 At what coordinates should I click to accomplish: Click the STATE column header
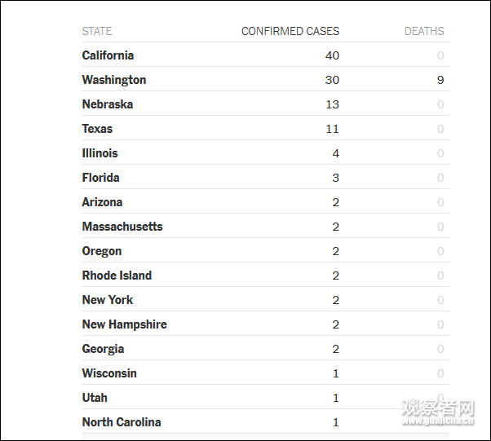click(x=97, y=31)
